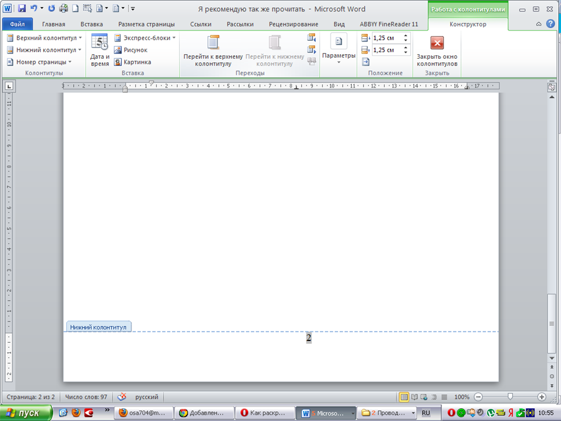
Task: Click the browse object circle button
Action: click(552, 376)
